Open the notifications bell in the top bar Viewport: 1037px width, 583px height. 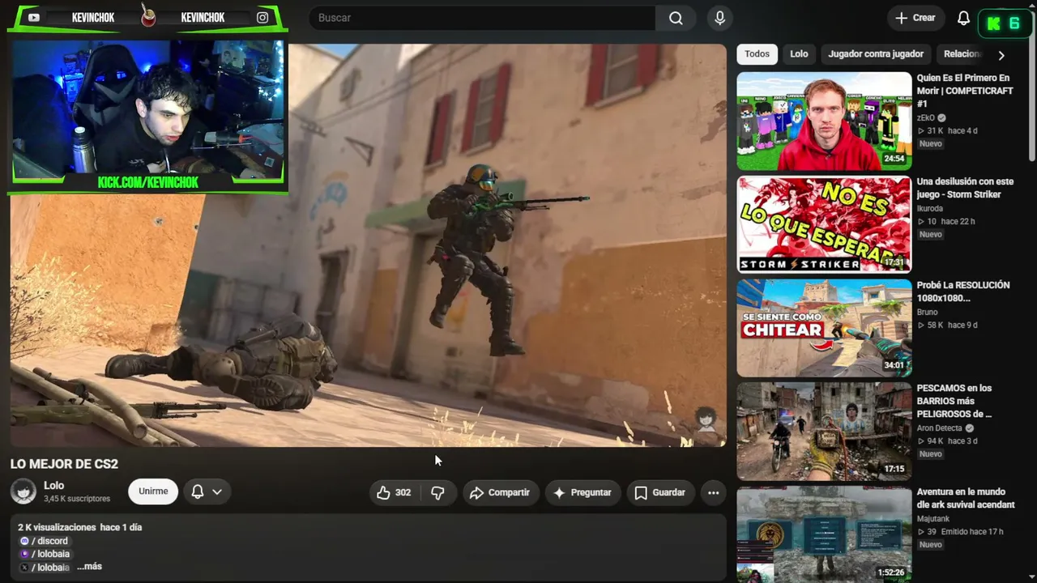(x=963, y=18)
